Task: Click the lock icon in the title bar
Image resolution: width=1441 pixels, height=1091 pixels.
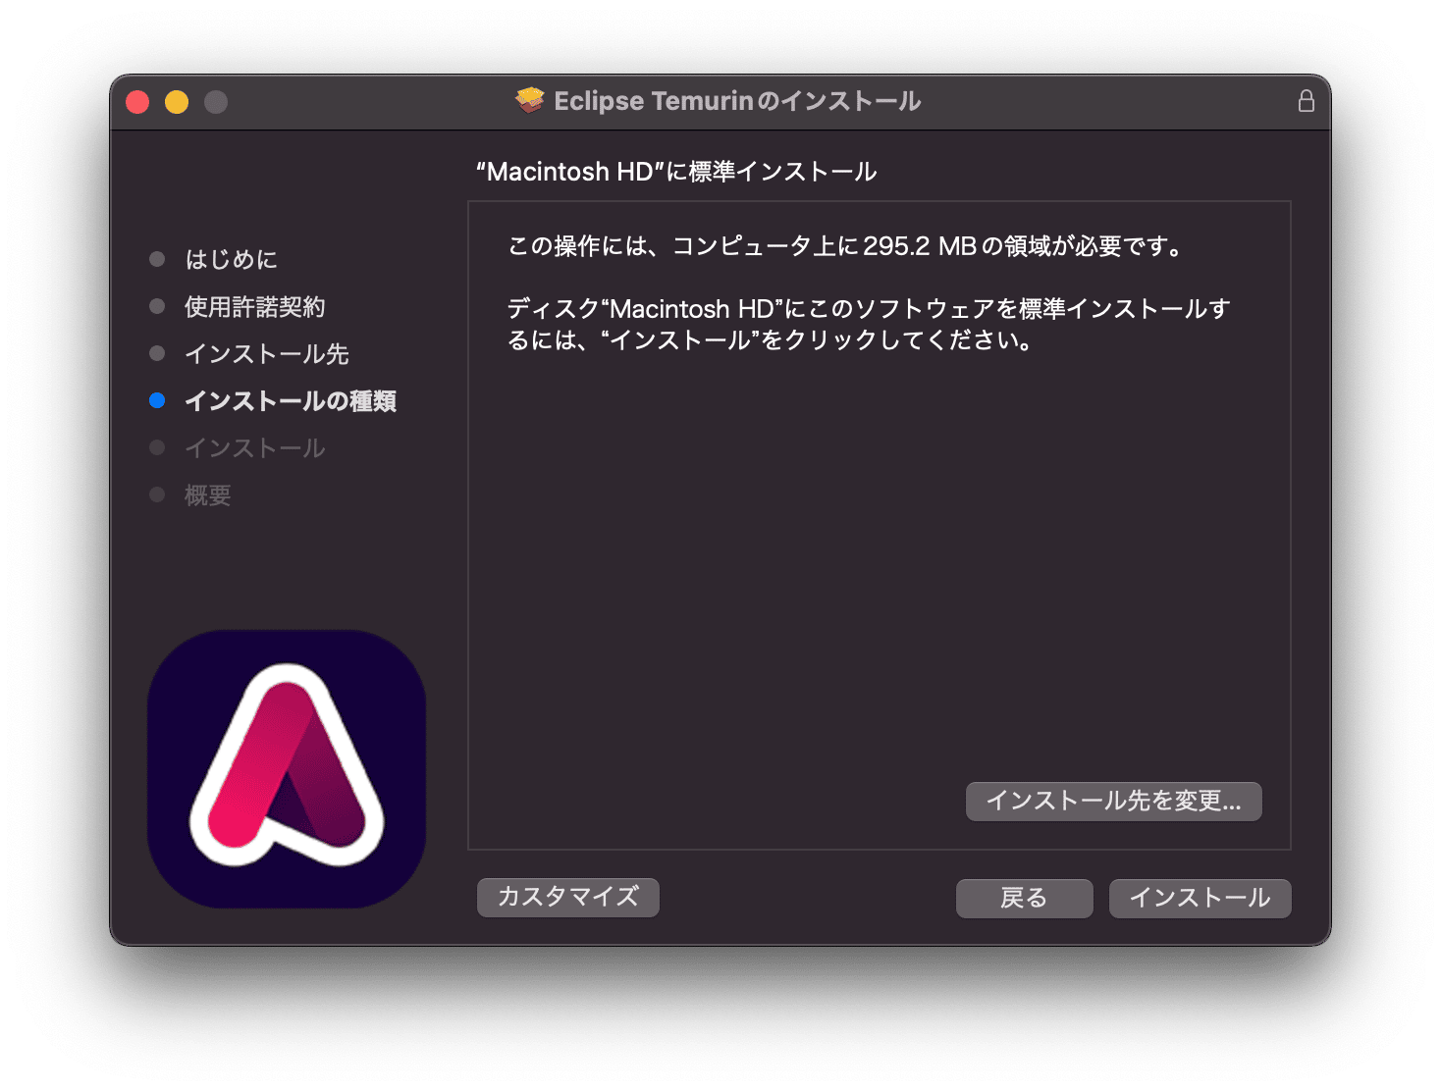Action: (x=1306, y=100)
